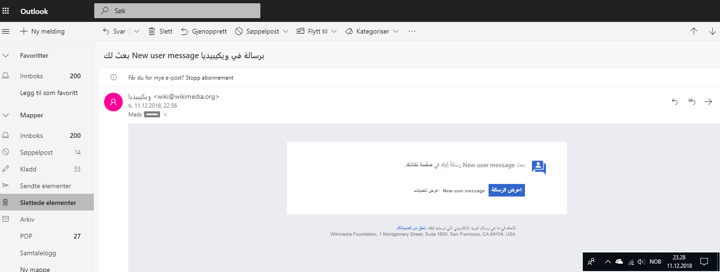Click Legg til som favoritt
The width and height of the screenshot is (720, 272).
pos(49,93)
